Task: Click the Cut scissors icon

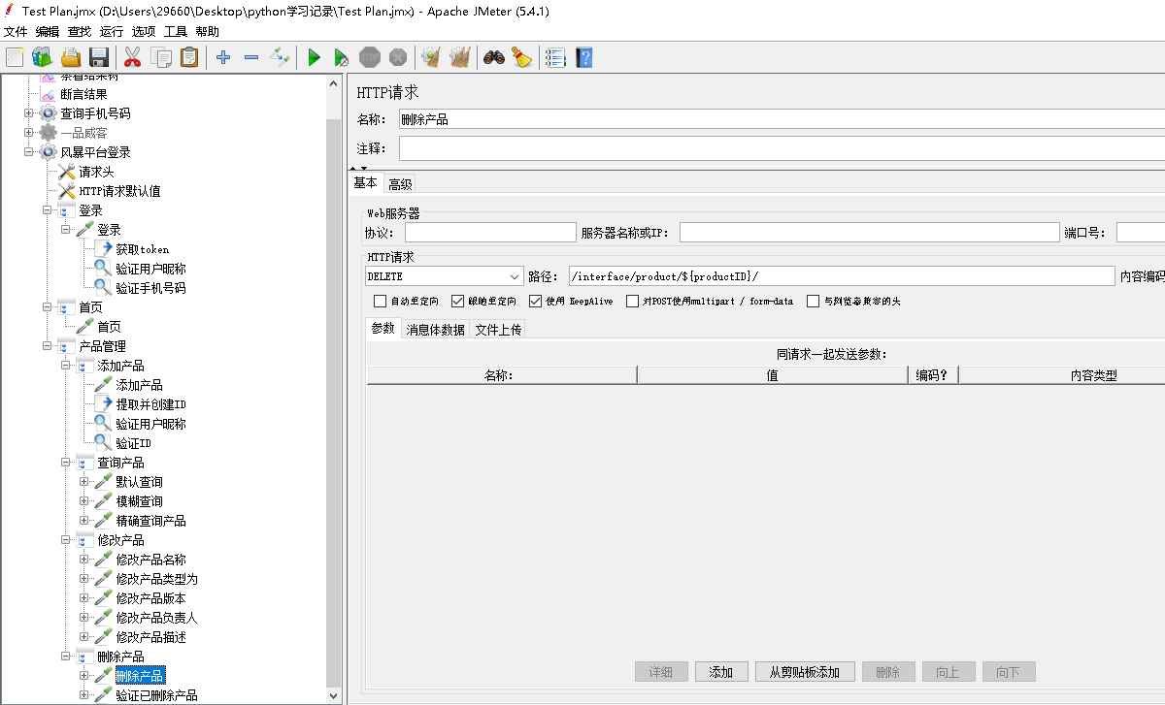Action: (133, 57)
